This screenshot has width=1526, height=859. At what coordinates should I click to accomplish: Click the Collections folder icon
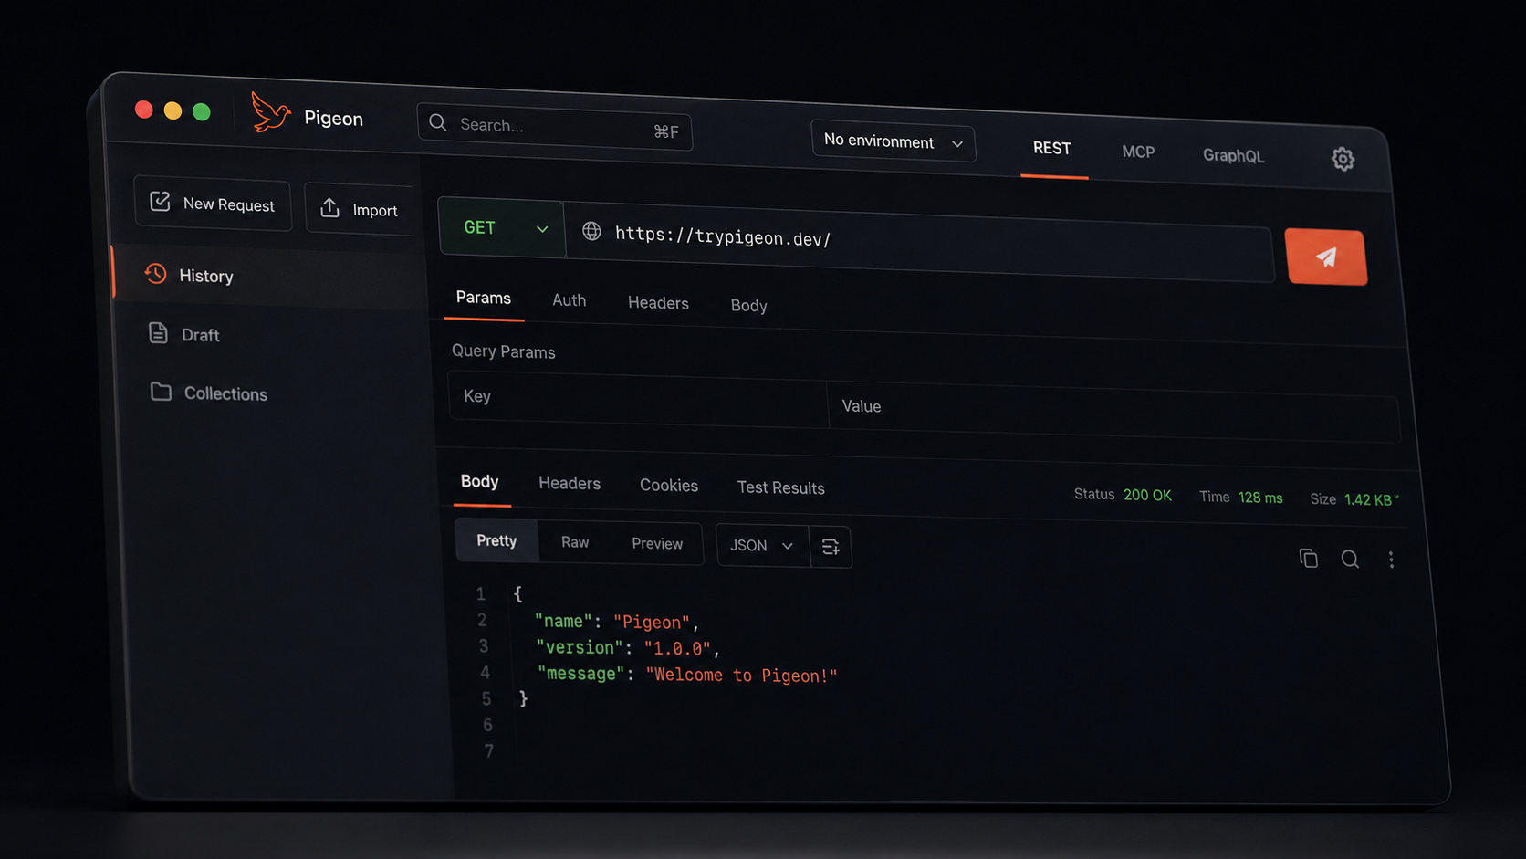tap(161, 392)
